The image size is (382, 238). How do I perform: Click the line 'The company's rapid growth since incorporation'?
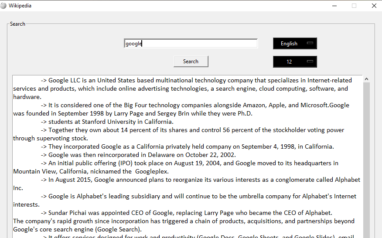184,221
